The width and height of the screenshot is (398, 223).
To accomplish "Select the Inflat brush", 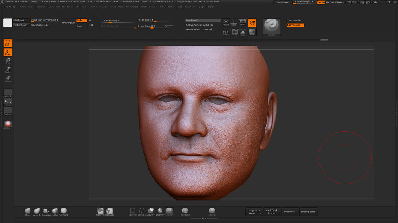I will point(55,212).
